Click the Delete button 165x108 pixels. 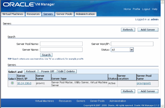[71, 71]
